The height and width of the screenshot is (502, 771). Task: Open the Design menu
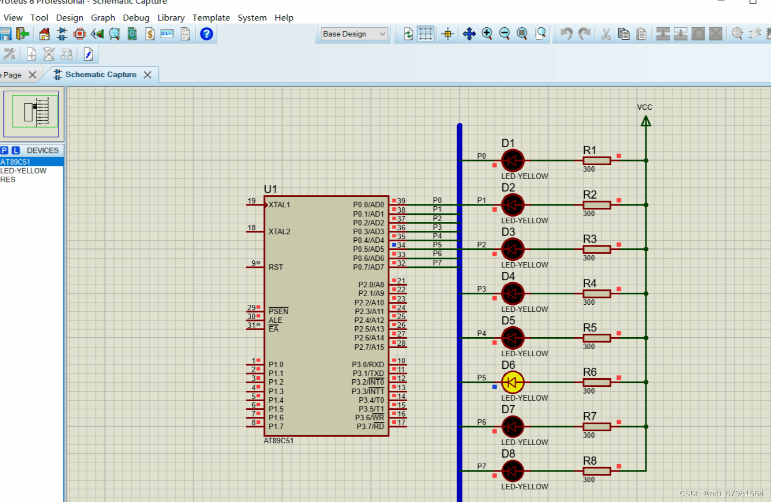(x=70, y=18)
